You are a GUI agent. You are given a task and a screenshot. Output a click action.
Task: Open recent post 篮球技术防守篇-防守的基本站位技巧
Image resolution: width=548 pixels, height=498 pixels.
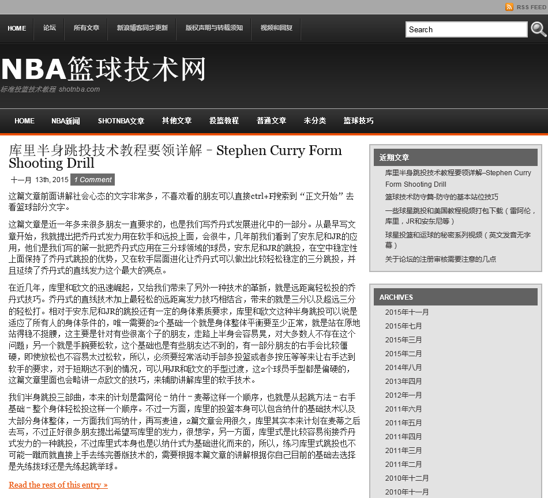click(442, 197)
